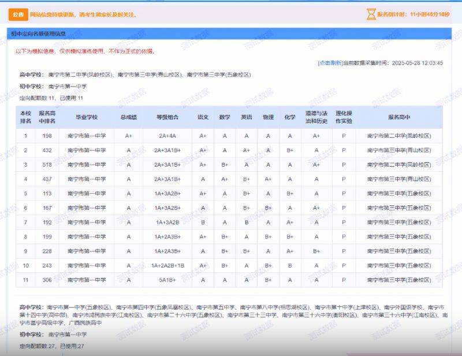This screenshot has width=462, height=356.
Task: Click the 报名高中 column header
Action: point(398,117)
